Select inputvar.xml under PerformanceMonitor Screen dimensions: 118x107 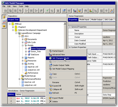point(30,82)
